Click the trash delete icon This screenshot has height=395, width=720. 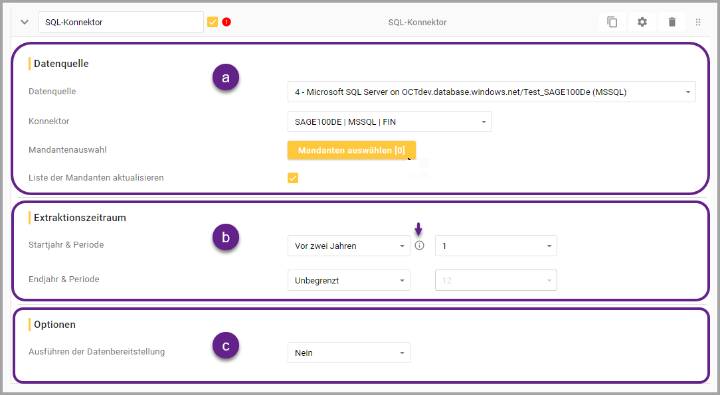pos(672,22)
